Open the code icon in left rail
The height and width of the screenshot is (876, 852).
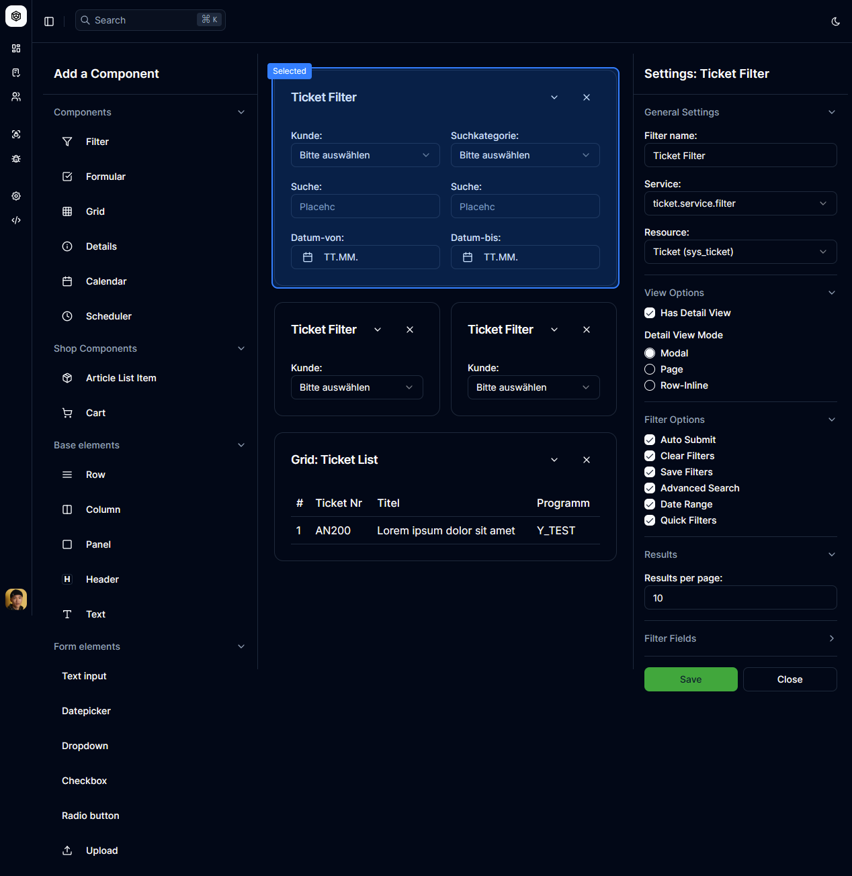(x=16, y=220)
